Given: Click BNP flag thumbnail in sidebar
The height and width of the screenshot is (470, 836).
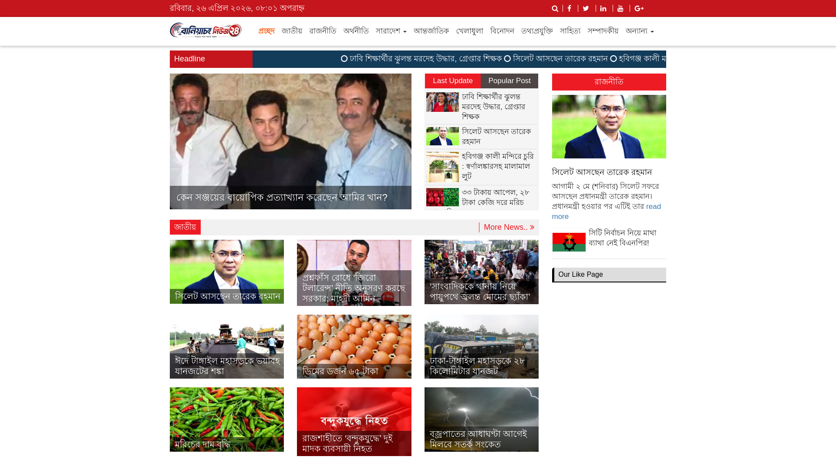Looking at the screenshot, I should [x=569, y=242].
